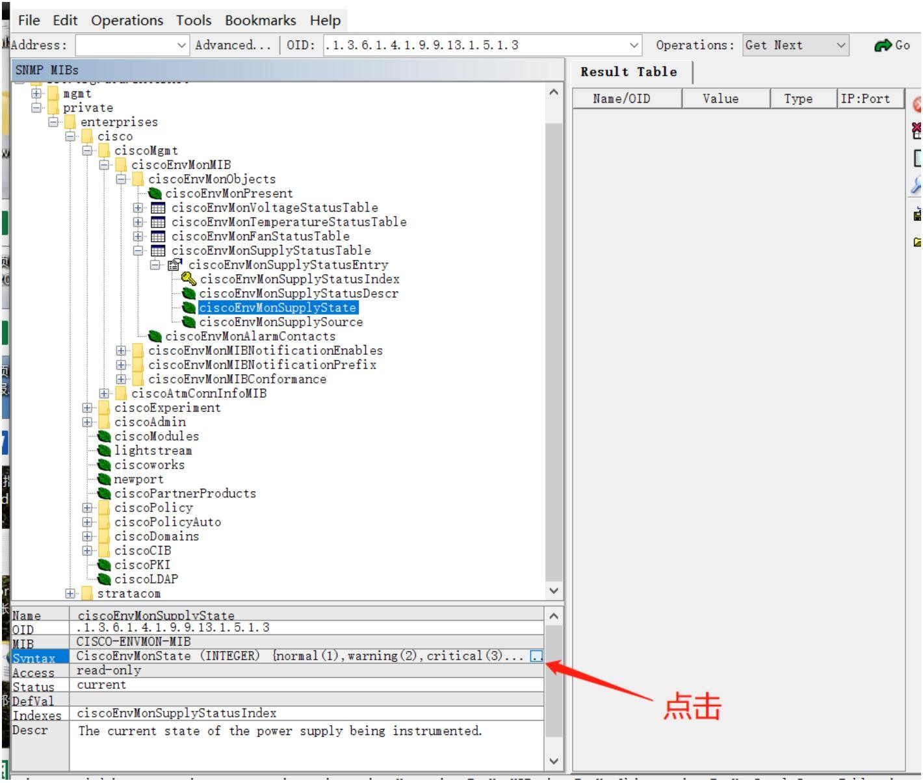Expand the ciscoEnvMonMIBNotificationEnables node
This screenshot has width=923, height=783.
click(x=121, y=351)
